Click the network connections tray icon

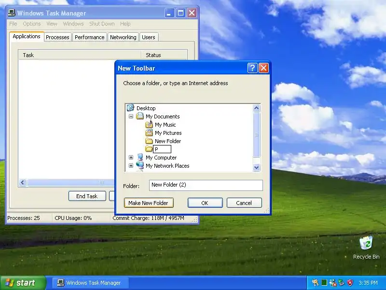click(x=333, y=283)
